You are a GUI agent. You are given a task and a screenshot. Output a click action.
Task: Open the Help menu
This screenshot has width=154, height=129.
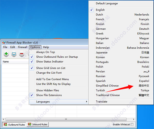[46, 47]
